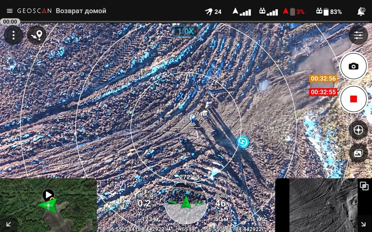Tap the ВЫС, м altitude label
The image size is (372, 232).
pyautogui.click(x=223, y=196)
